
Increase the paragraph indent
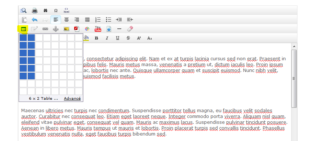[119, 20]
